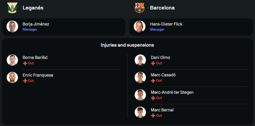Open the Barcelona team name link
This screenshot has width=255, height=126.
pyautogui.click(x=162, y=8)
